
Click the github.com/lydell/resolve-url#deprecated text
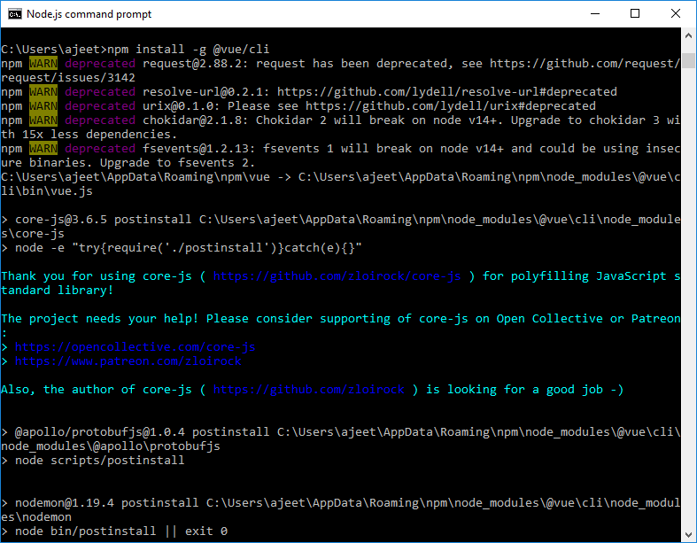click(446, 91)
